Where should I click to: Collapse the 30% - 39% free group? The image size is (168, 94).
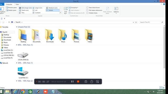pos(17,63)
